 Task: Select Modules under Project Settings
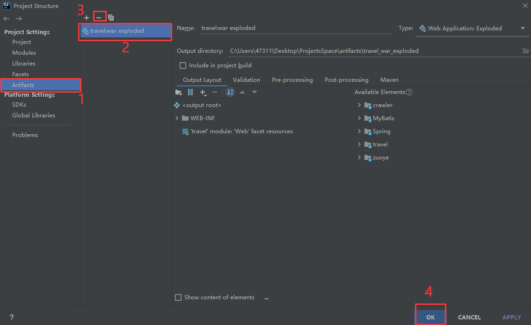click(x=24, y=52)
